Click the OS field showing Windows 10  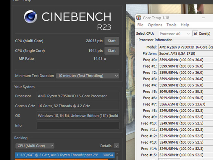(78, 116)
